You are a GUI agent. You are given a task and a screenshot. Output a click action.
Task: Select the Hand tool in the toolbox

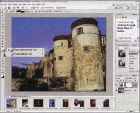[x=2, y=18]
